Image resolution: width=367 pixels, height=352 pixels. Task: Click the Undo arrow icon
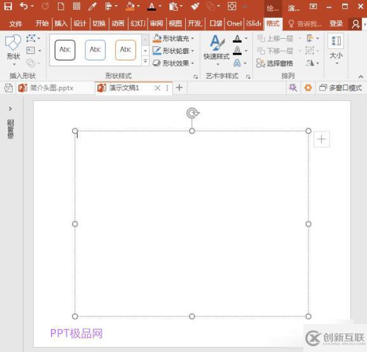pyautogui.click(x=24, y=6)
